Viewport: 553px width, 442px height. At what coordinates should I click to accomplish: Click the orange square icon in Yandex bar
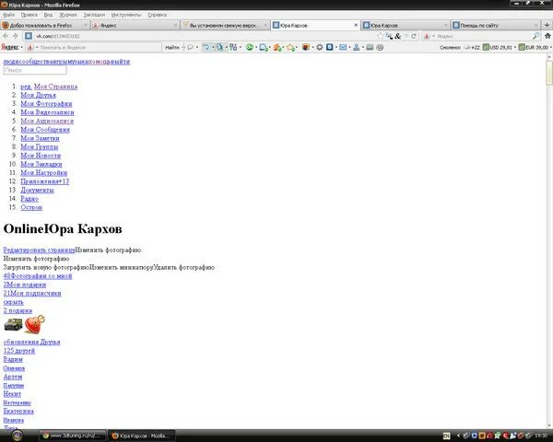305,47
